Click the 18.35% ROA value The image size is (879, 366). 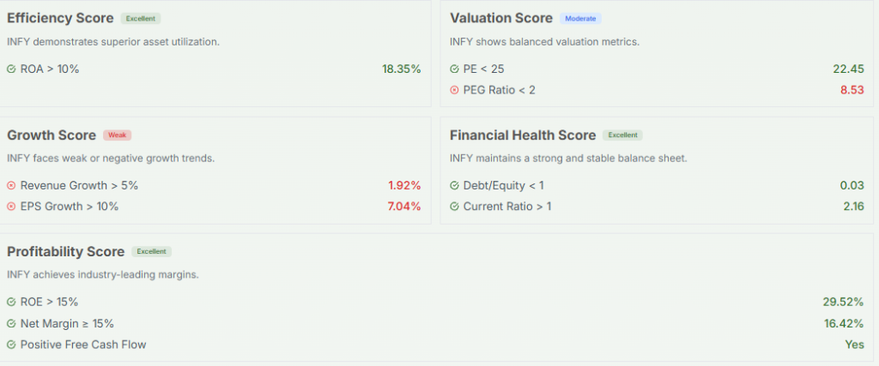pyautogui.click(x=402, y=69)
